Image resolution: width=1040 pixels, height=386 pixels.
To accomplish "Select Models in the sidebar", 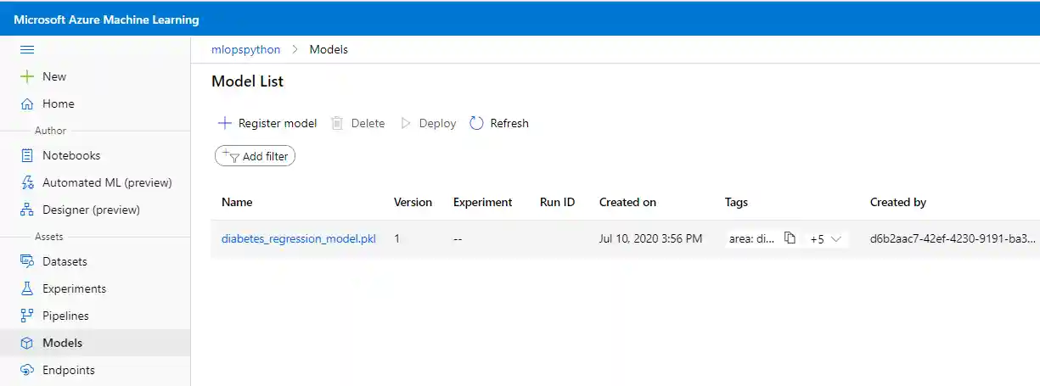I will click(62, 343).
